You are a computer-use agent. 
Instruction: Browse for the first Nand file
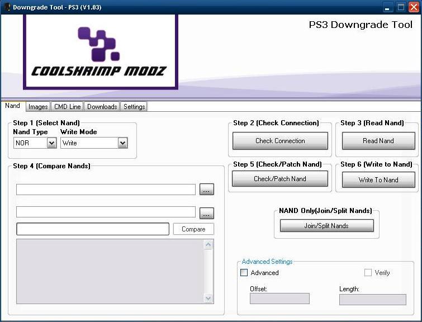point(207,190)
